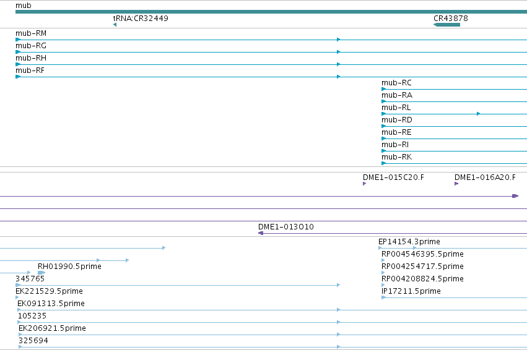Select the mub gene label
Screen dimensions: 527x350
pyautogui.click(x=23, y=6)
